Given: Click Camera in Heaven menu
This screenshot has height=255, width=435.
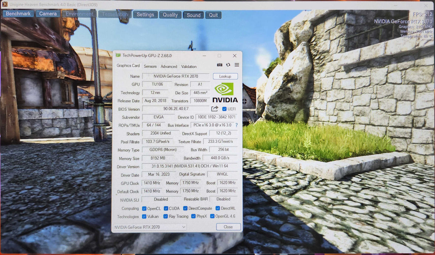Looking at the screenshot, I should 48,13.
